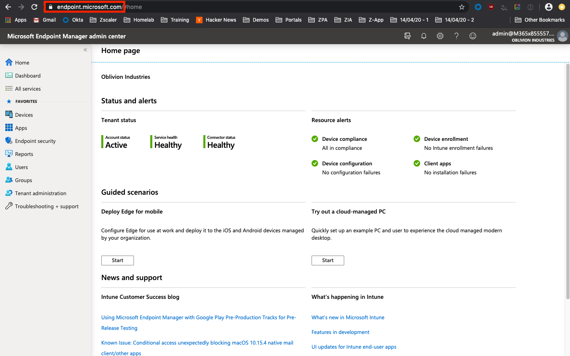Expand the Homelab bookmarks folder
Image resolution: width=570 pixels, height=356 pixels.
[x=139, y=20]
